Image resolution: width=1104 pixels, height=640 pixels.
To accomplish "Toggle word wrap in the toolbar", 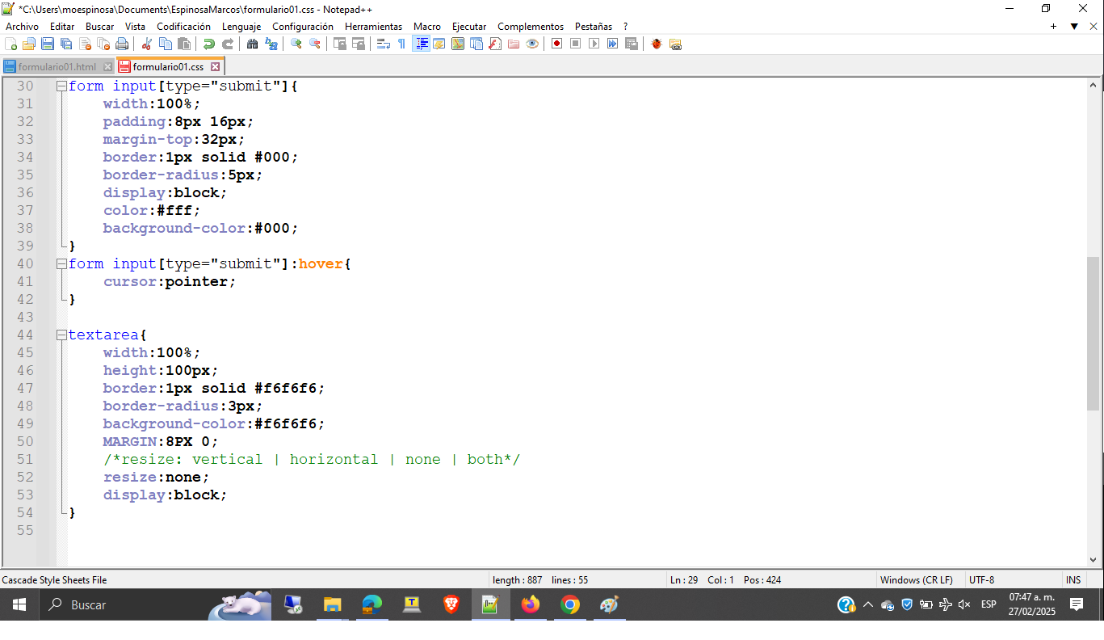I will (384, 44).
